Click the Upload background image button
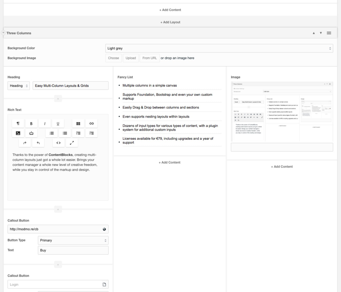 [x=130, y=58]
